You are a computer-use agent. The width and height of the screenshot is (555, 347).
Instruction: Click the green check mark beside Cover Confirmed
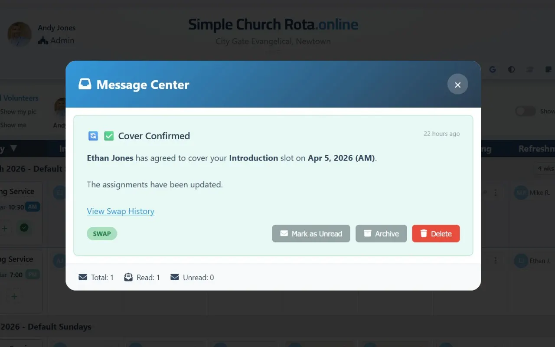coord(109,136)
